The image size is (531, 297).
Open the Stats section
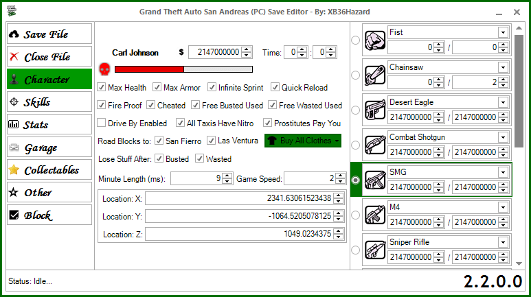[x=49, y=124]
